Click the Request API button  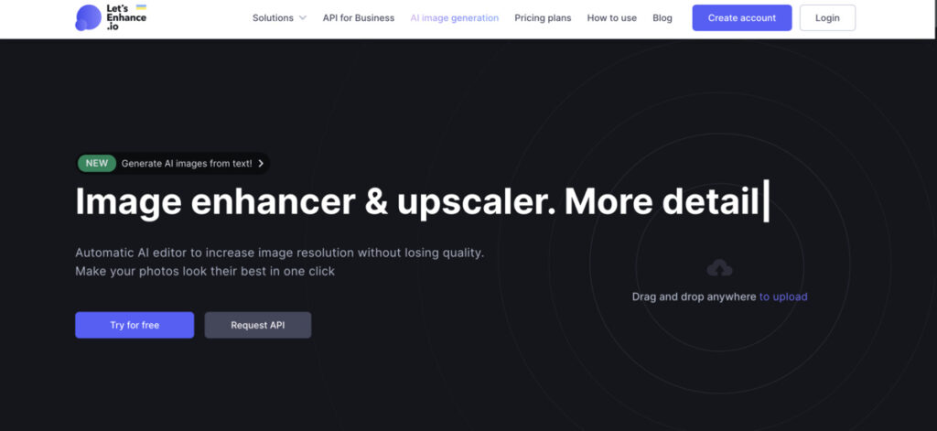257,325
